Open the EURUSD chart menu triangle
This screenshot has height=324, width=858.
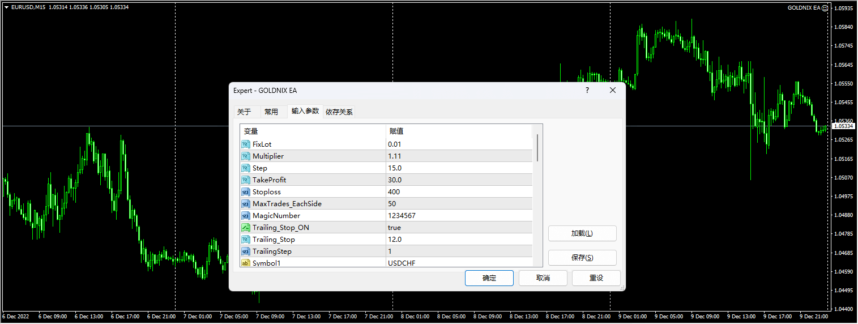[x=6, y=7]
